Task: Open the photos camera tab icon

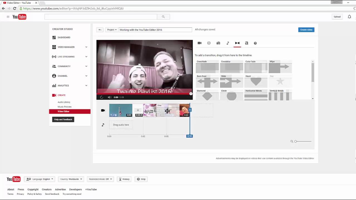Action: pos(218,43)
